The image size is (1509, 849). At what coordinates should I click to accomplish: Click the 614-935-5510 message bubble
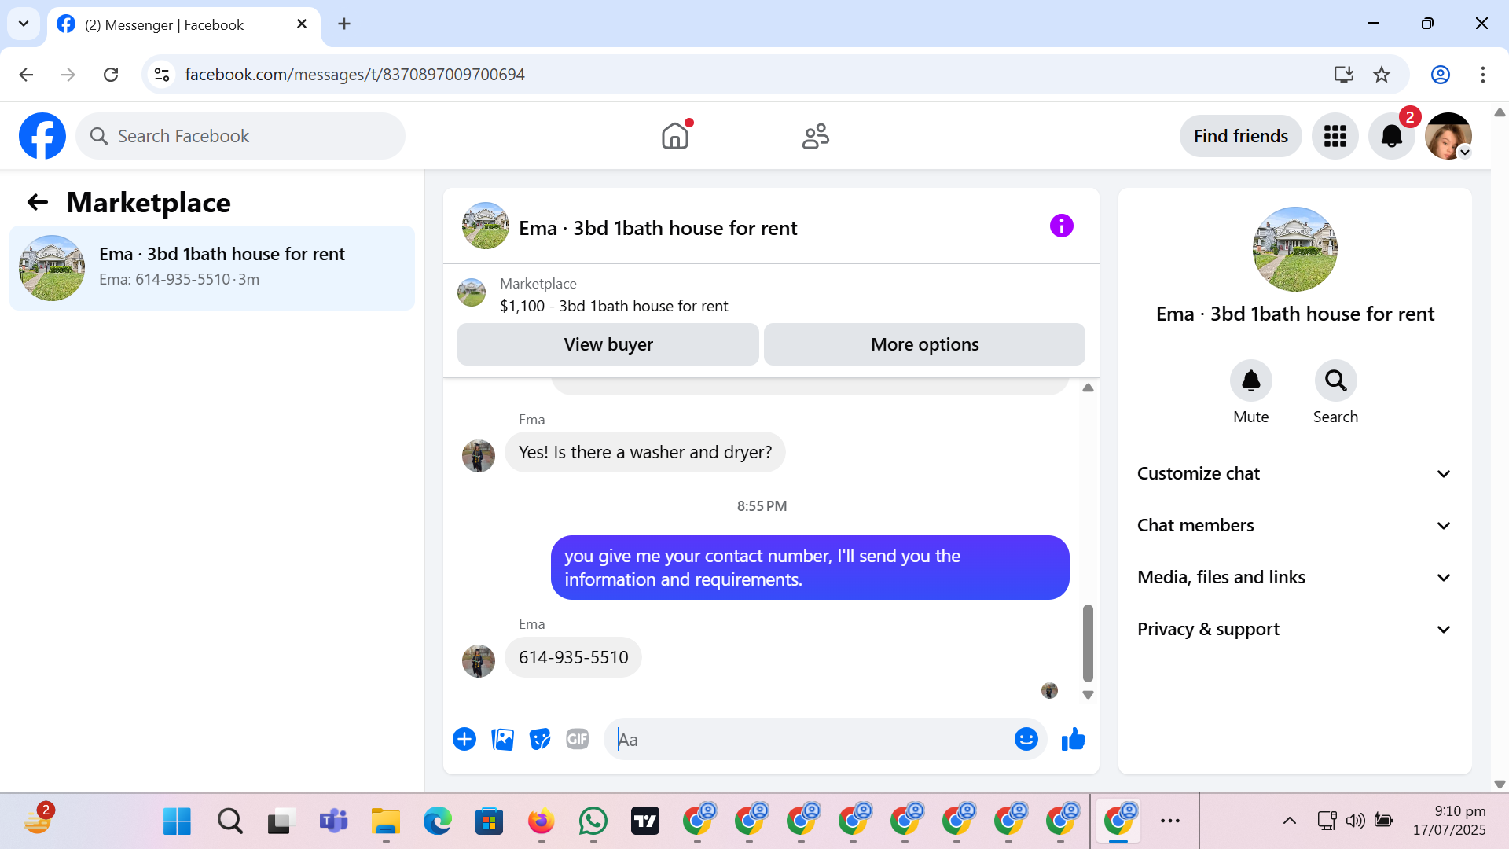(x=573, y=657)
